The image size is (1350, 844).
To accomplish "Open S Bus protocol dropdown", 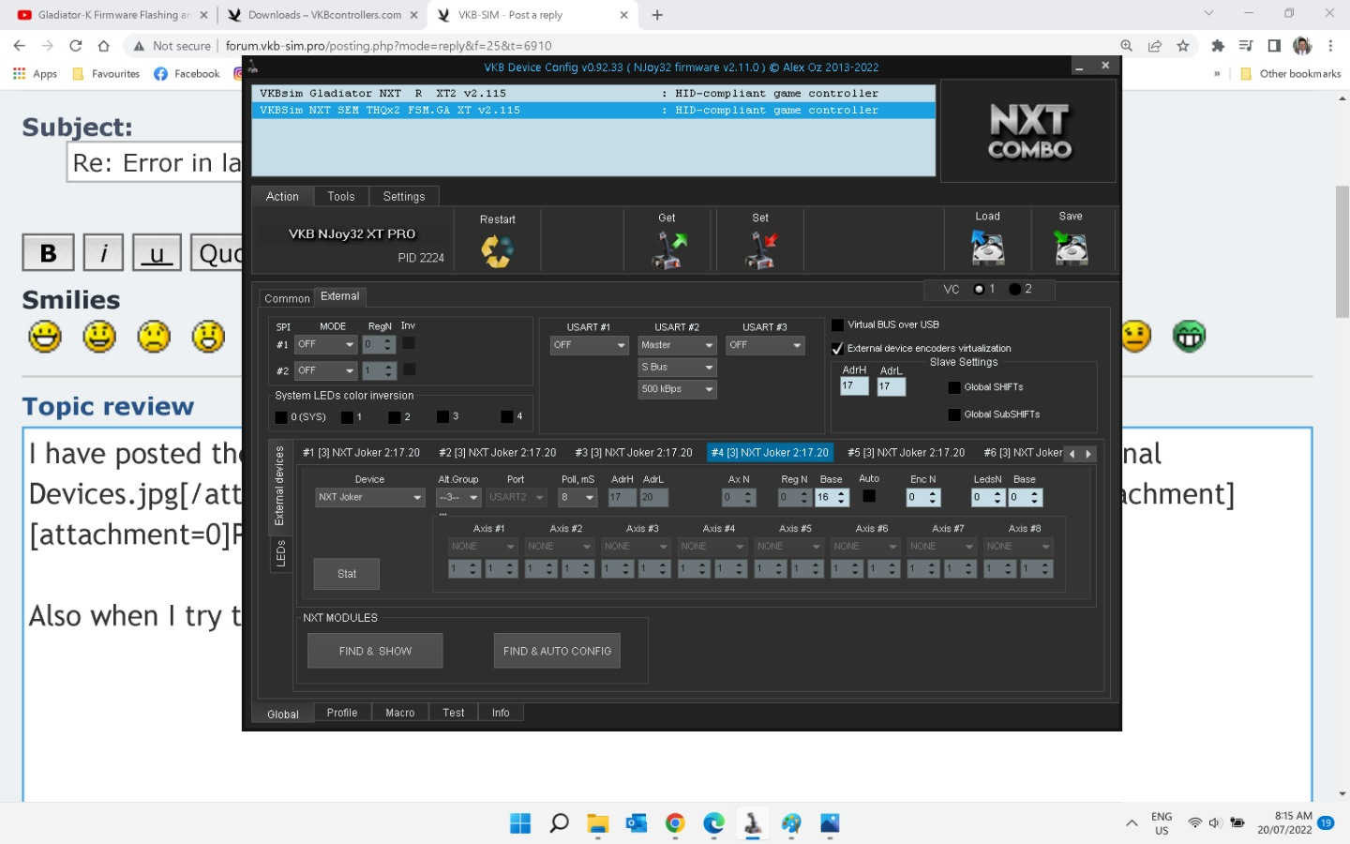I will click(677, 368).
